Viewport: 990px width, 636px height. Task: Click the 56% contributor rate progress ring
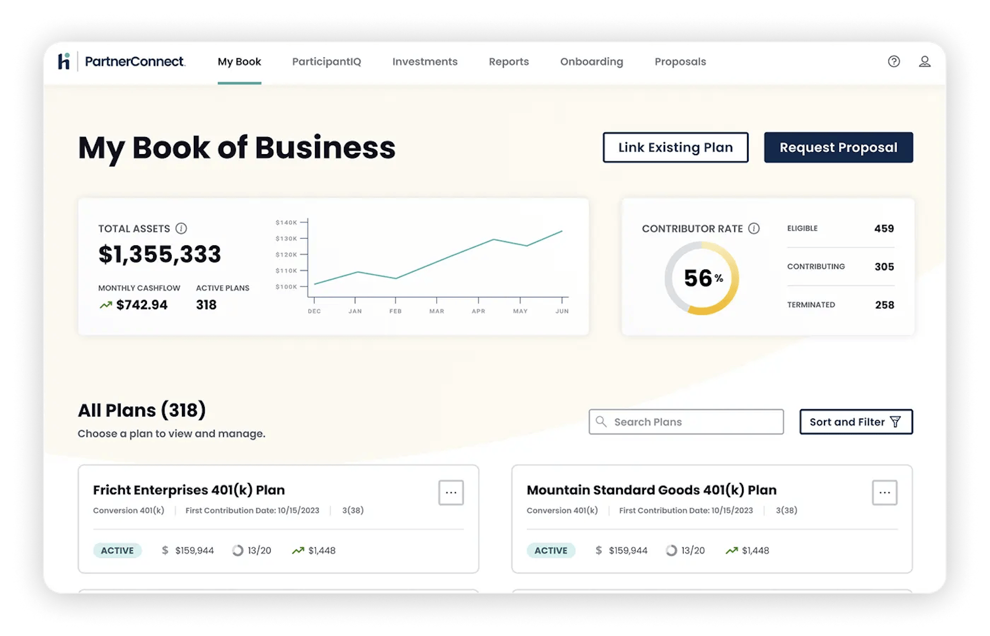coord(702,278)
